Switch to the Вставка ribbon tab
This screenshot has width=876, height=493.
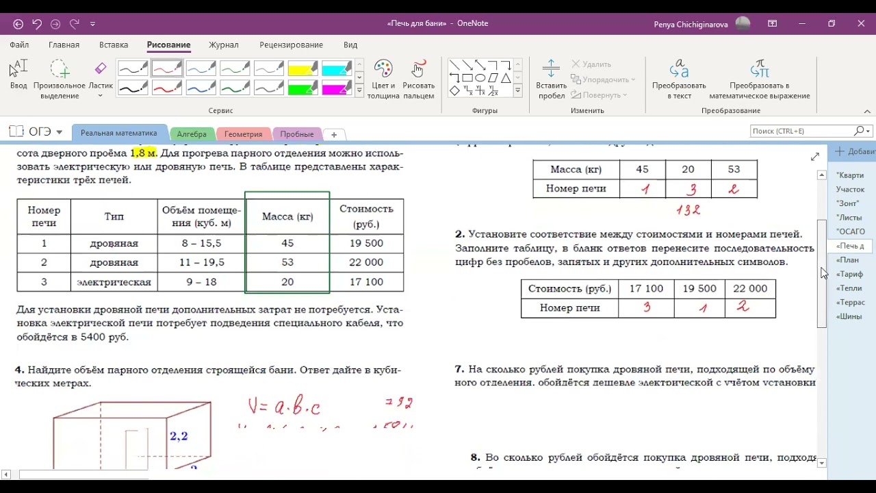pos(114,45)
